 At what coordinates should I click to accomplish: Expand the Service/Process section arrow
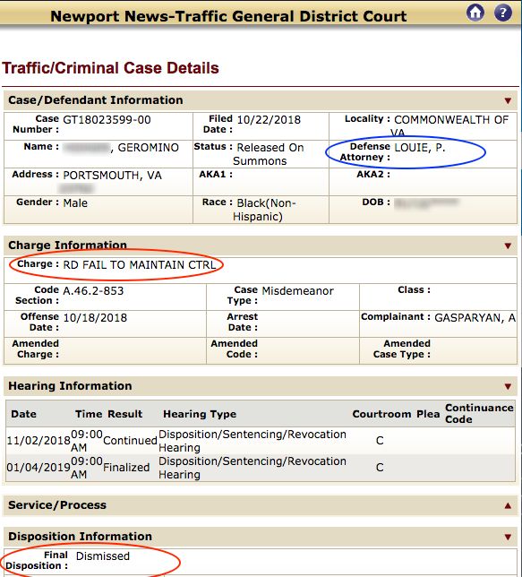tap(508, 505)
